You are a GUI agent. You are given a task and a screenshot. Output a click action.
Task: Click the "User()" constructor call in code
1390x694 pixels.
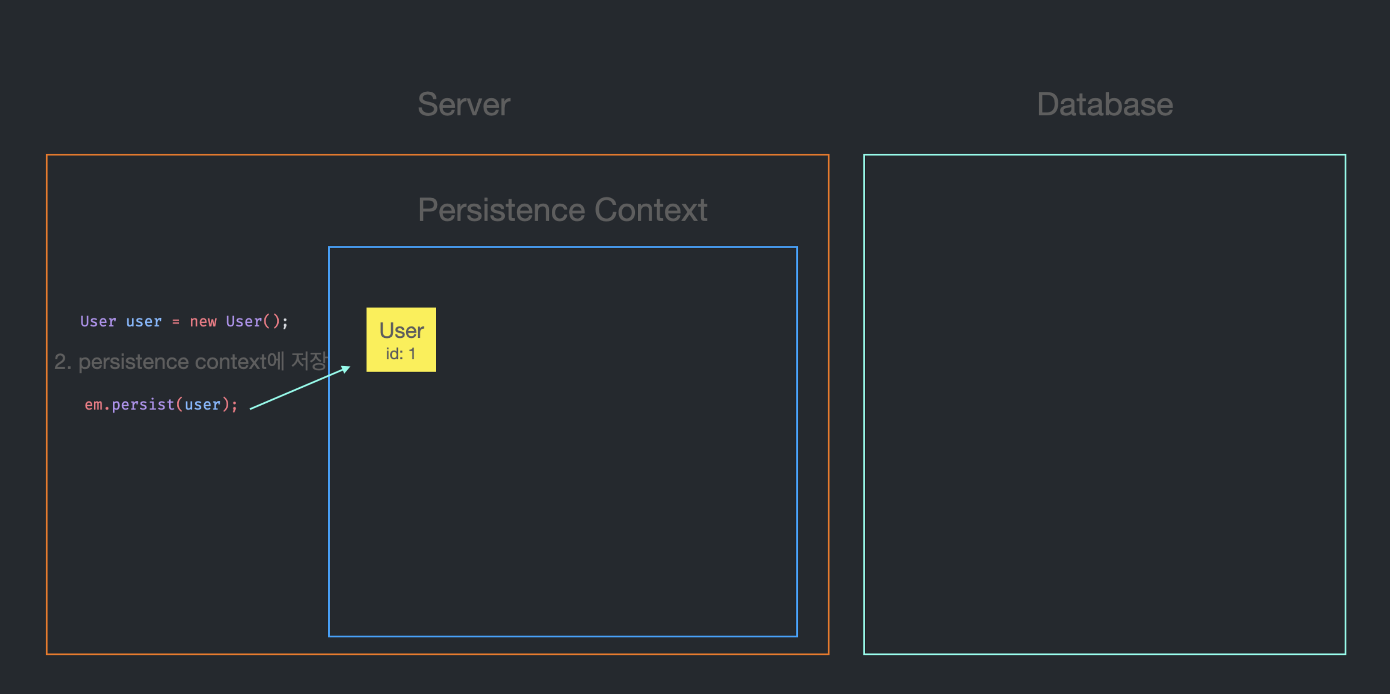[x=252, y=322]
